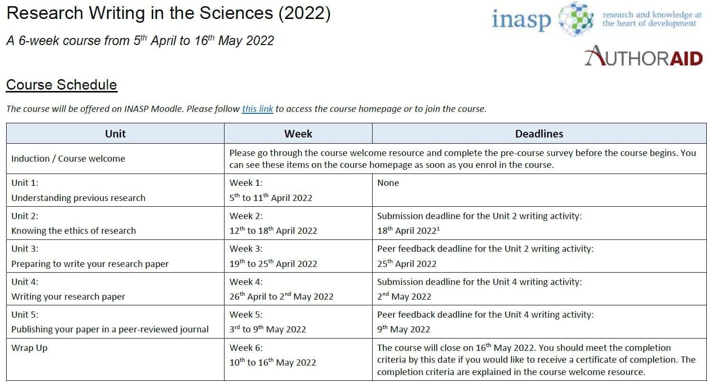The image size is (712, 385).
Task: Click the AuthorAID logo
Action: (643, 56)
